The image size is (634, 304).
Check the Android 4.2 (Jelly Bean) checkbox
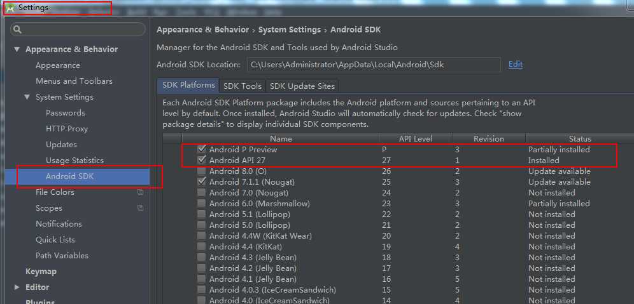coord(201,268)
